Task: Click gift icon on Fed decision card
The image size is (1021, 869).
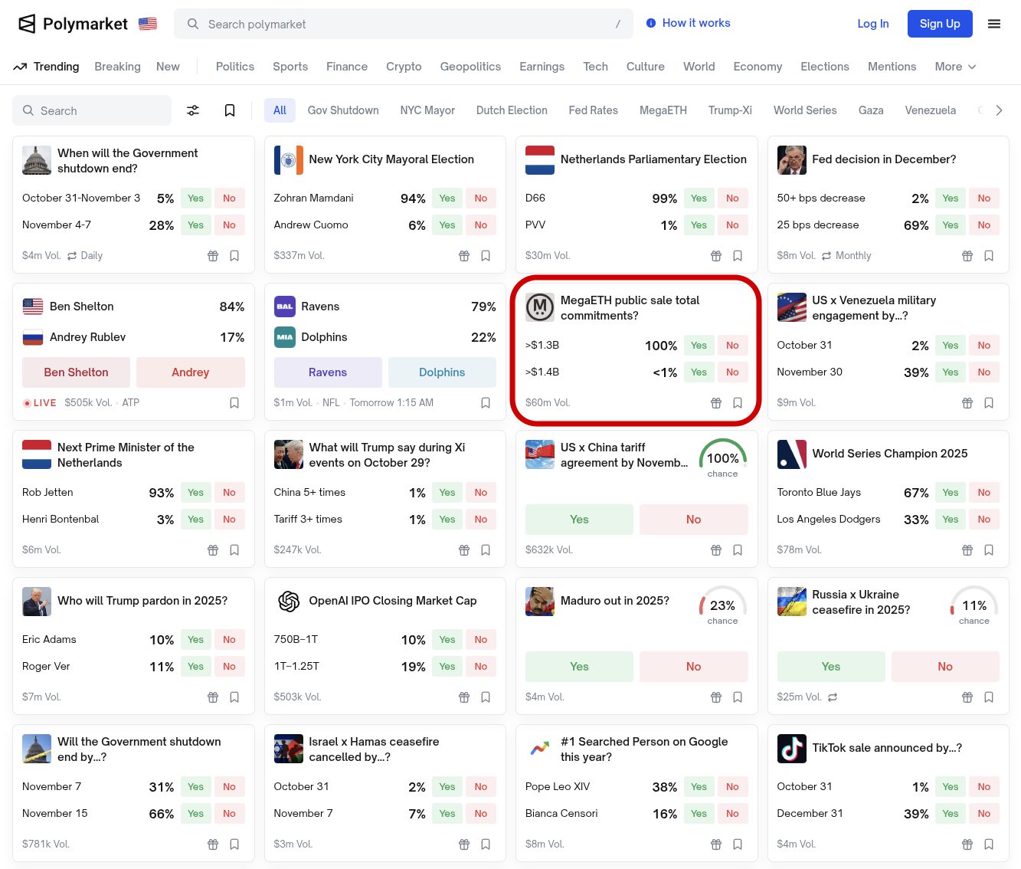Action: (x=967, y=256)
